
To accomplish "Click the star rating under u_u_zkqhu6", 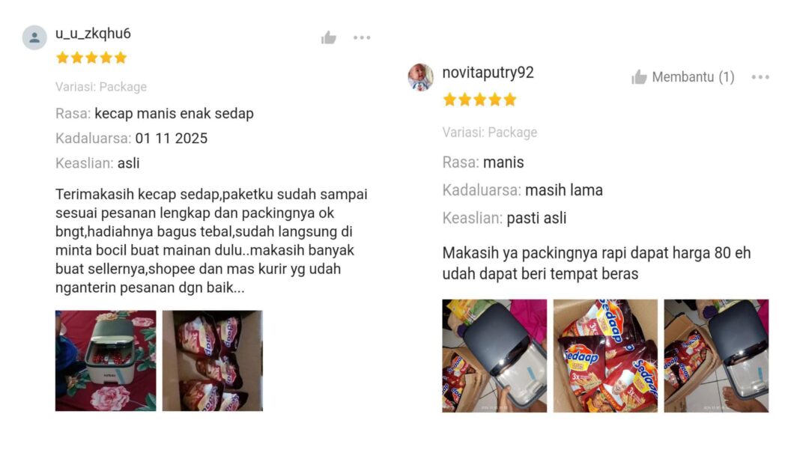I will [91, 58].
